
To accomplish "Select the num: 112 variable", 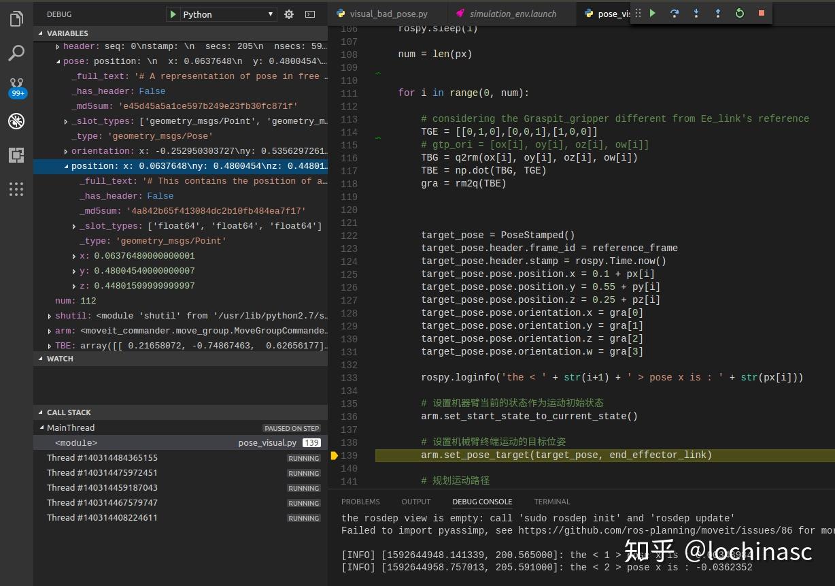I will point(180,301).
